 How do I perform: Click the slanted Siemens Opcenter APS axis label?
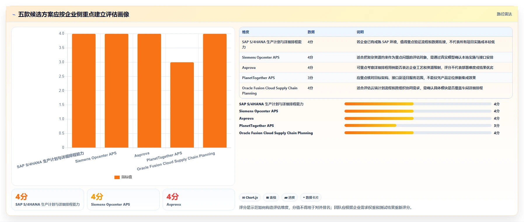[96, 157]
